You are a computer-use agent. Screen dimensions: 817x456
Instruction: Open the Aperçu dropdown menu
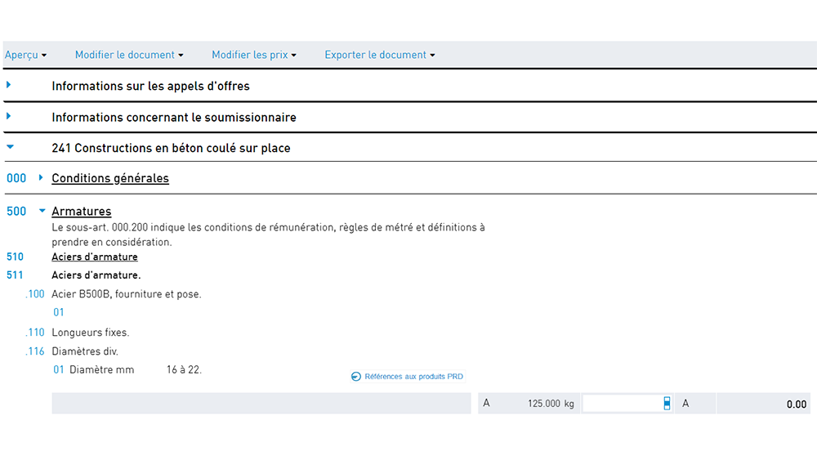point(25,55)
